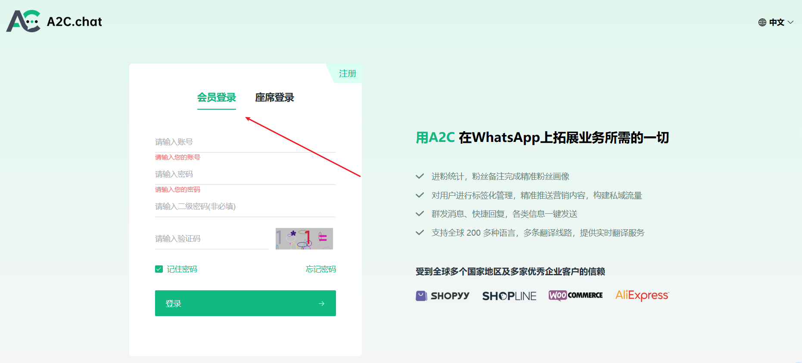Click the error text 请输入您的账号
802x363 pixels.
tap(177, 157)
